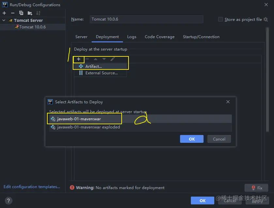The image size is (274, 208).
Task: Switch to the Deployment tab
Action: 107,37
